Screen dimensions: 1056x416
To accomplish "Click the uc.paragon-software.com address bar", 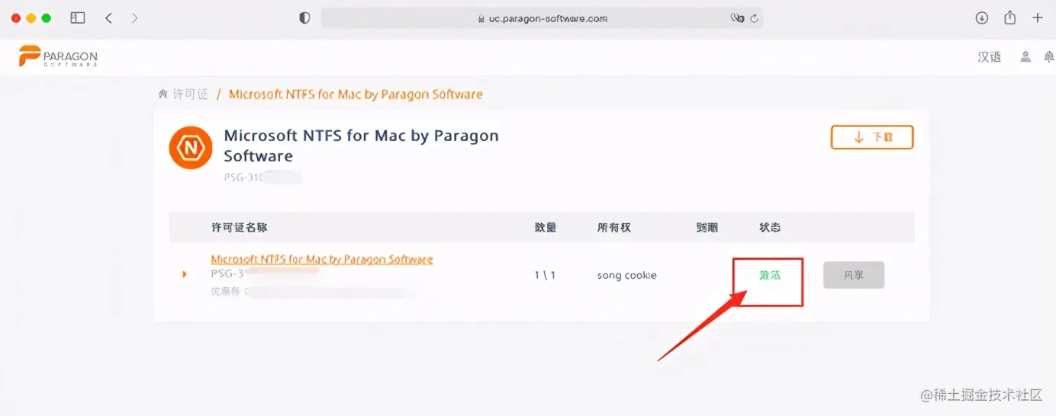I will point(542,18).
